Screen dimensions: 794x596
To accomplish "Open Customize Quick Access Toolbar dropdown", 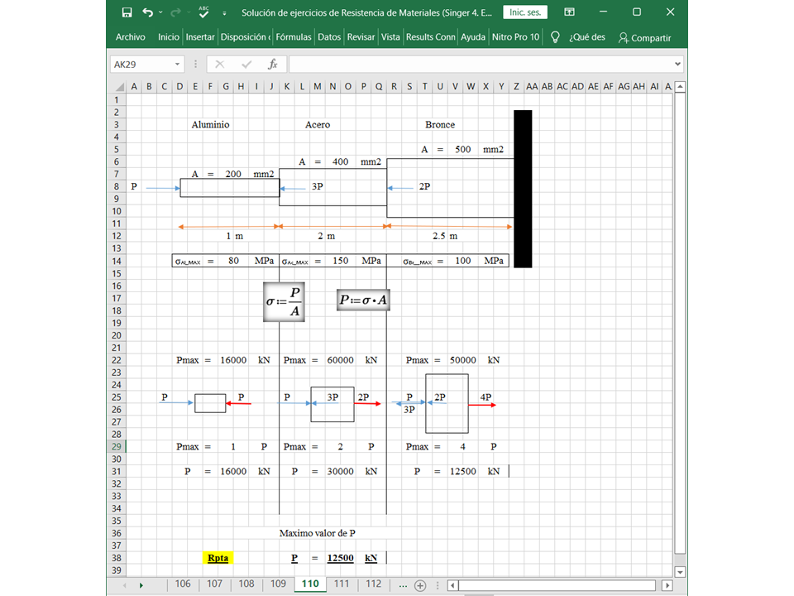I will pyautogui.click(x=224, y=13).
